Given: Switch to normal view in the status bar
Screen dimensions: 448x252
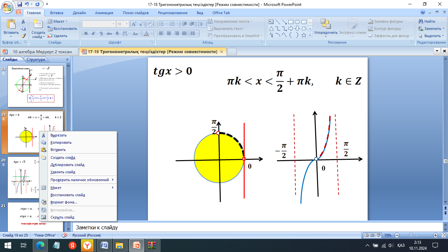Looking at the screenshot, I should click(367, 235).
